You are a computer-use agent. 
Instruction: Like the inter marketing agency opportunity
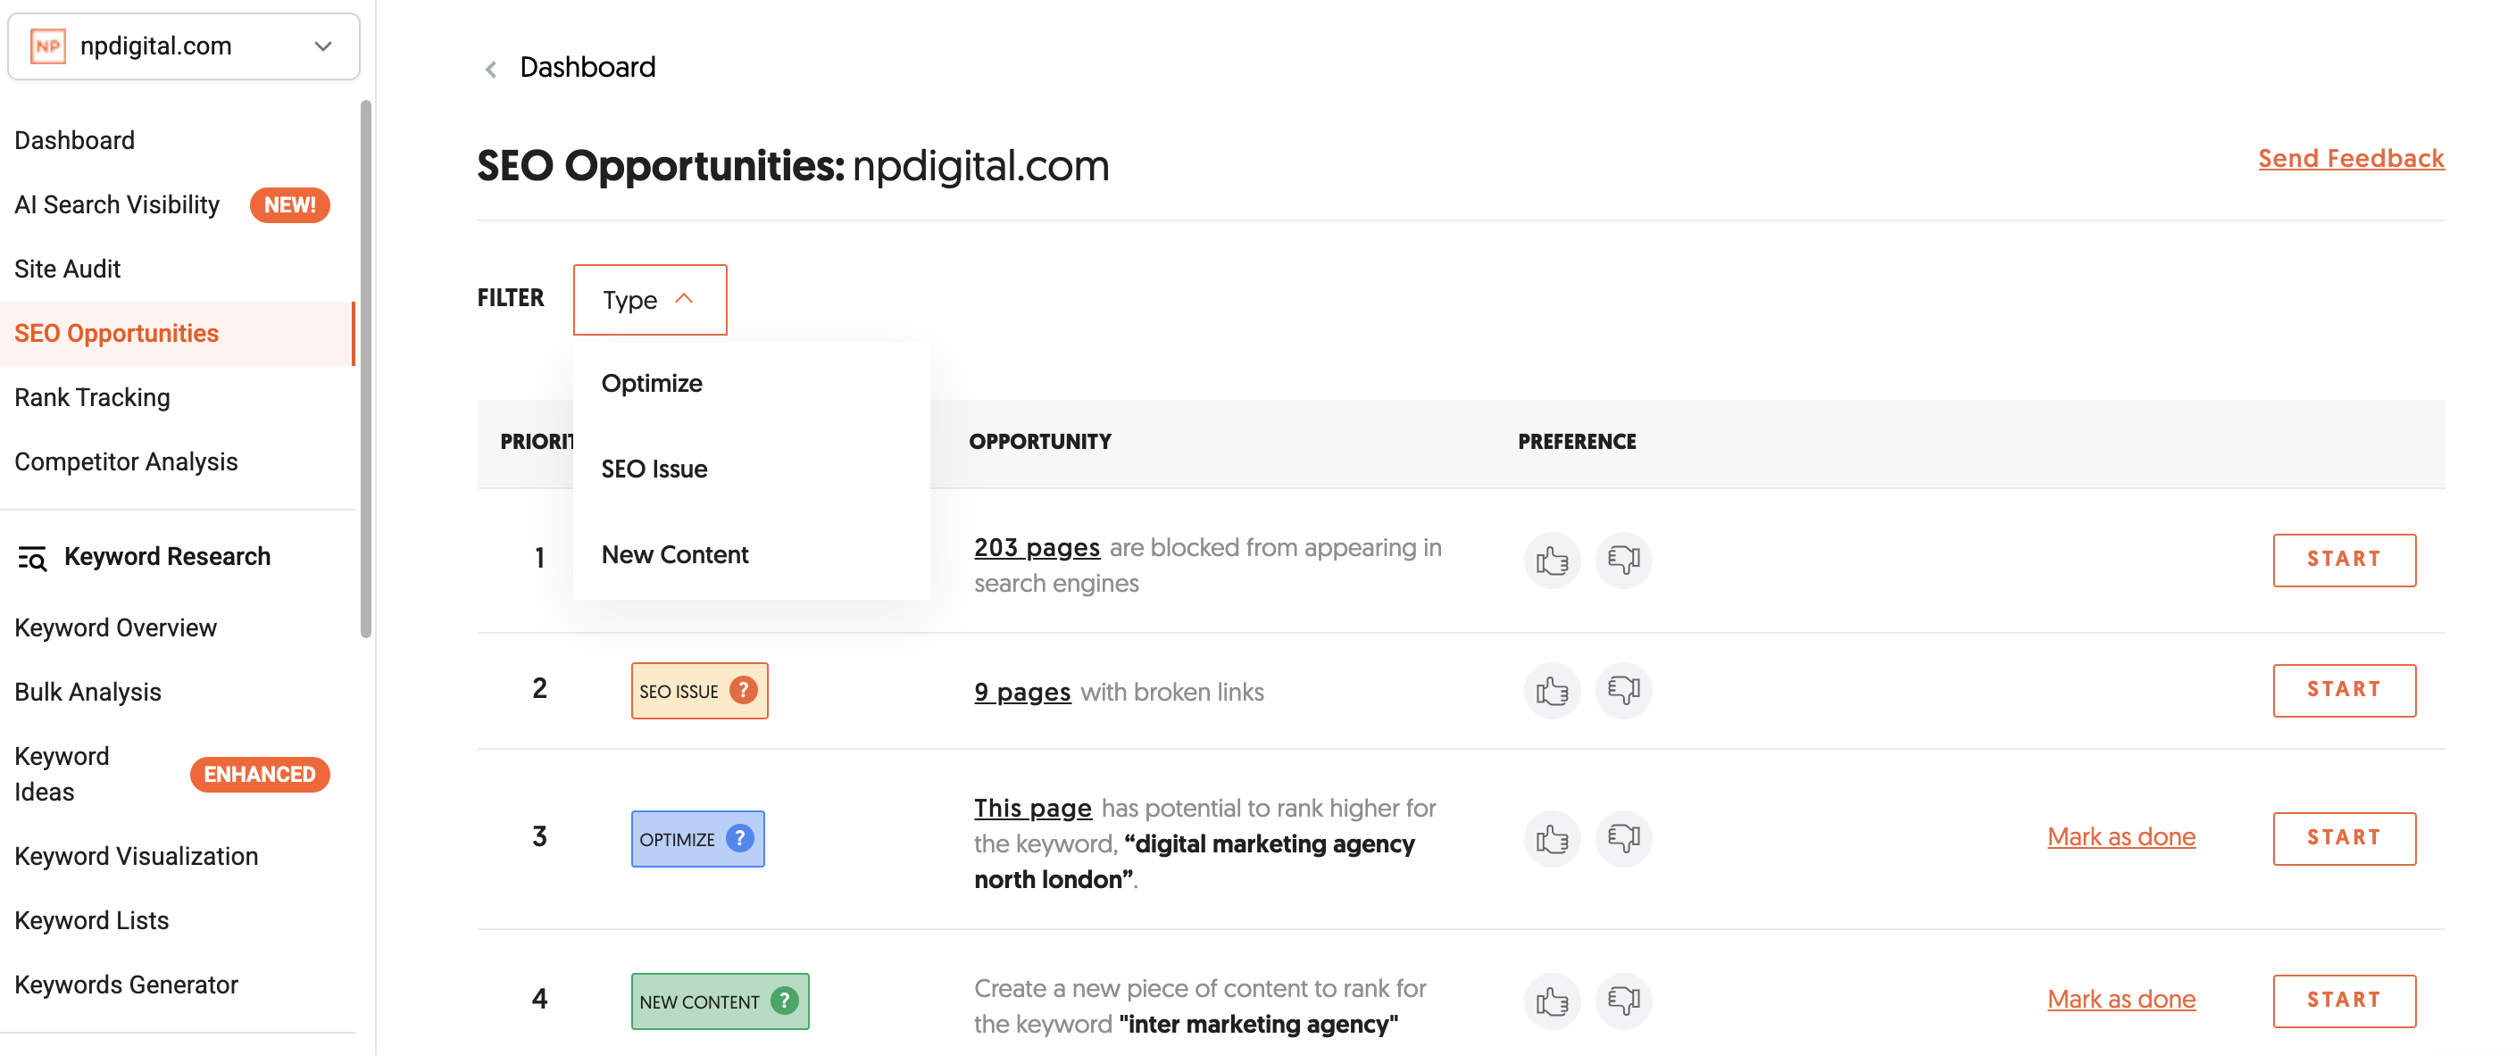[1551, 1001]
